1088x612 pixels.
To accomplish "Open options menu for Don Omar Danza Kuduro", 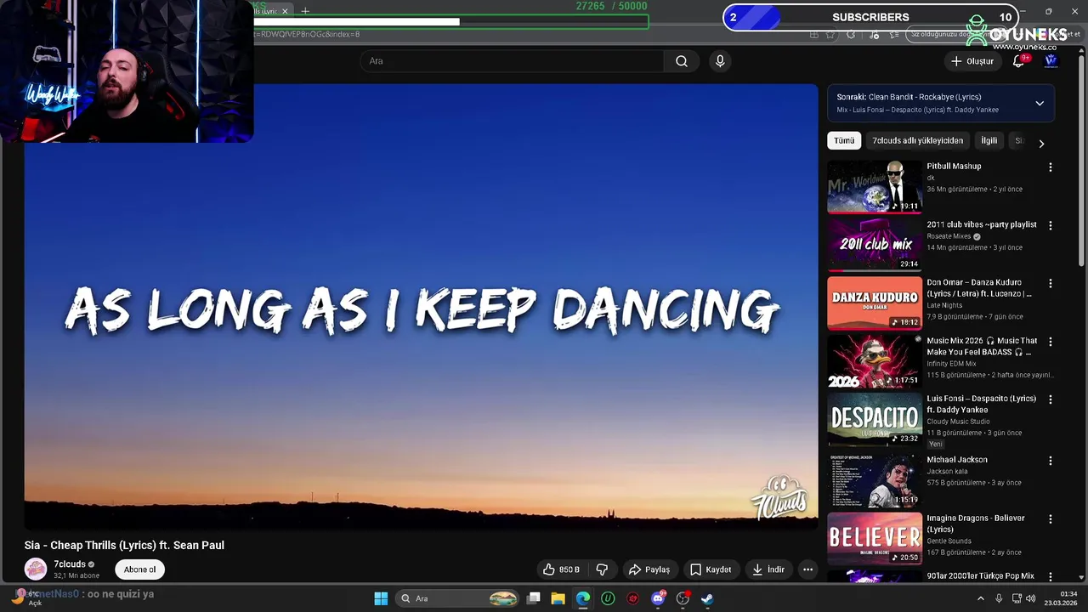I will (1051, 284).
